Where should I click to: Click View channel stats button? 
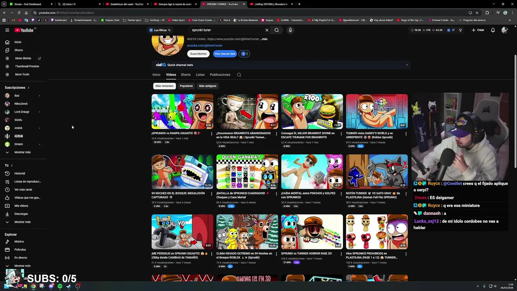click(x=225, y=54)
